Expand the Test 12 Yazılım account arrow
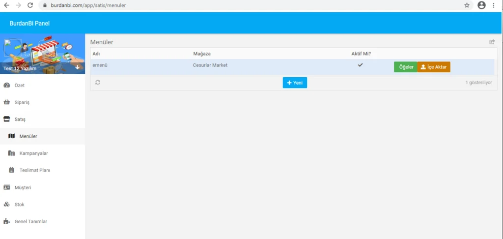This screenshot has height=239, width=503. click(77, 67)
